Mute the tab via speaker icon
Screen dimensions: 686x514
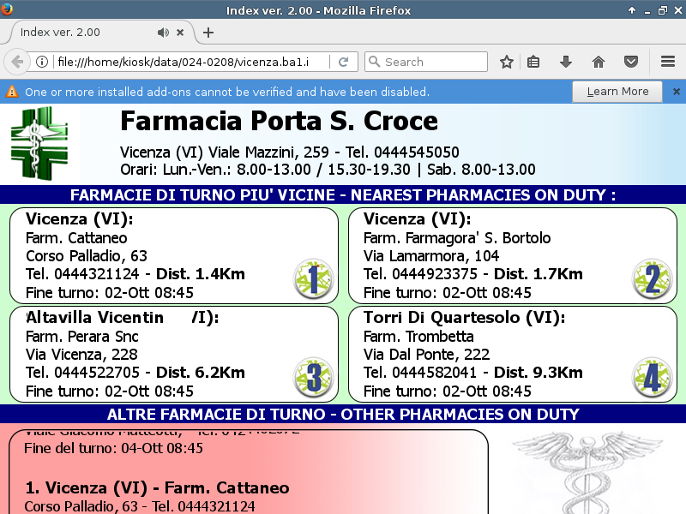pos(163,33)
